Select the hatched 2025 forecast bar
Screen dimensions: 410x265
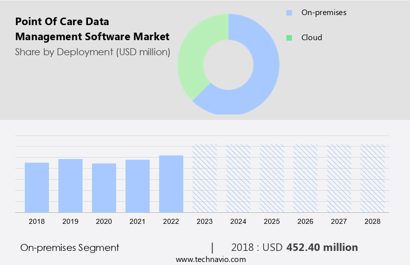pyautogui.click(x=272, y=178)
